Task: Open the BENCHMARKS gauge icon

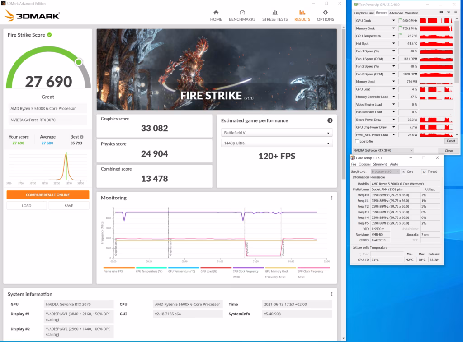Action: point(242,12)
